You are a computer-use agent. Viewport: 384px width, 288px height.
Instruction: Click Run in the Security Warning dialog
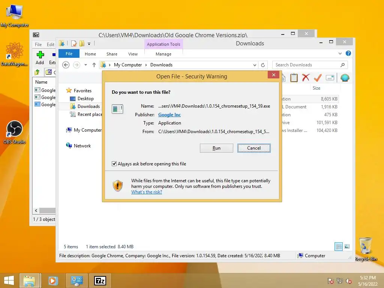(216, 148)
